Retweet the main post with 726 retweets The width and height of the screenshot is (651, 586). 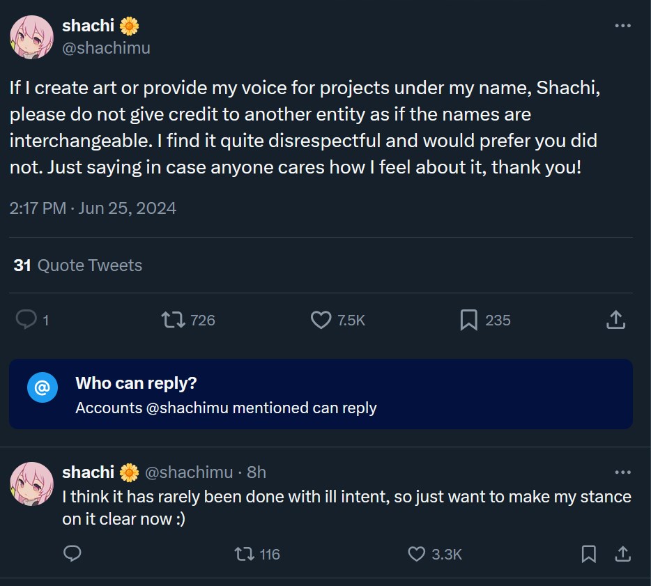pyautogui.click(x=173, y=320)
